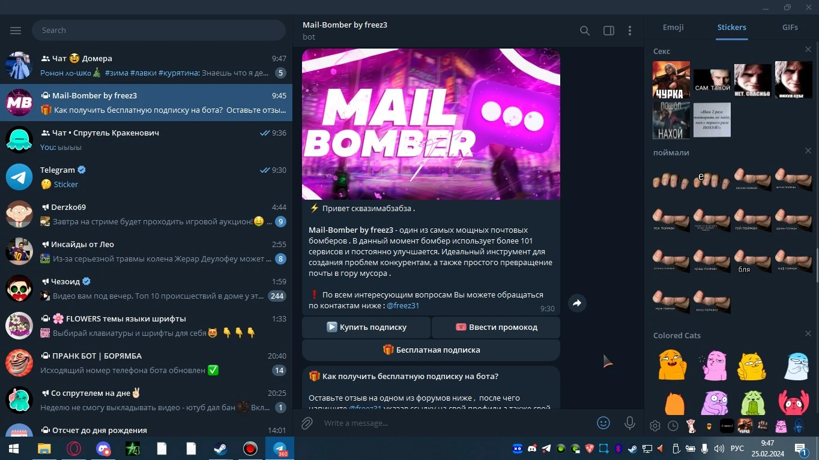Remove the Секс sticker set
Image resolution: width=819 pixels, height=460 pixels.
pyautogui.click(x=808, y=49)
